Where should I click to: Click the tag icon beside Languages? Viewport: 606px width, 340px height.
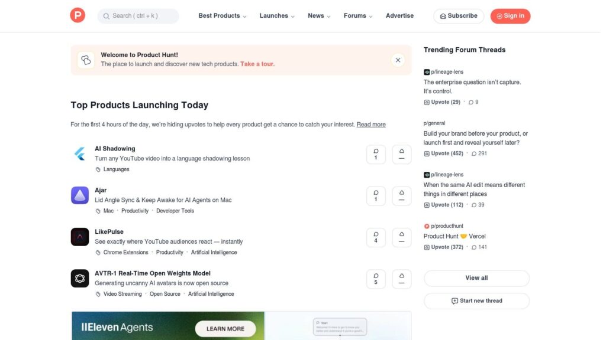tap(98, 169)
